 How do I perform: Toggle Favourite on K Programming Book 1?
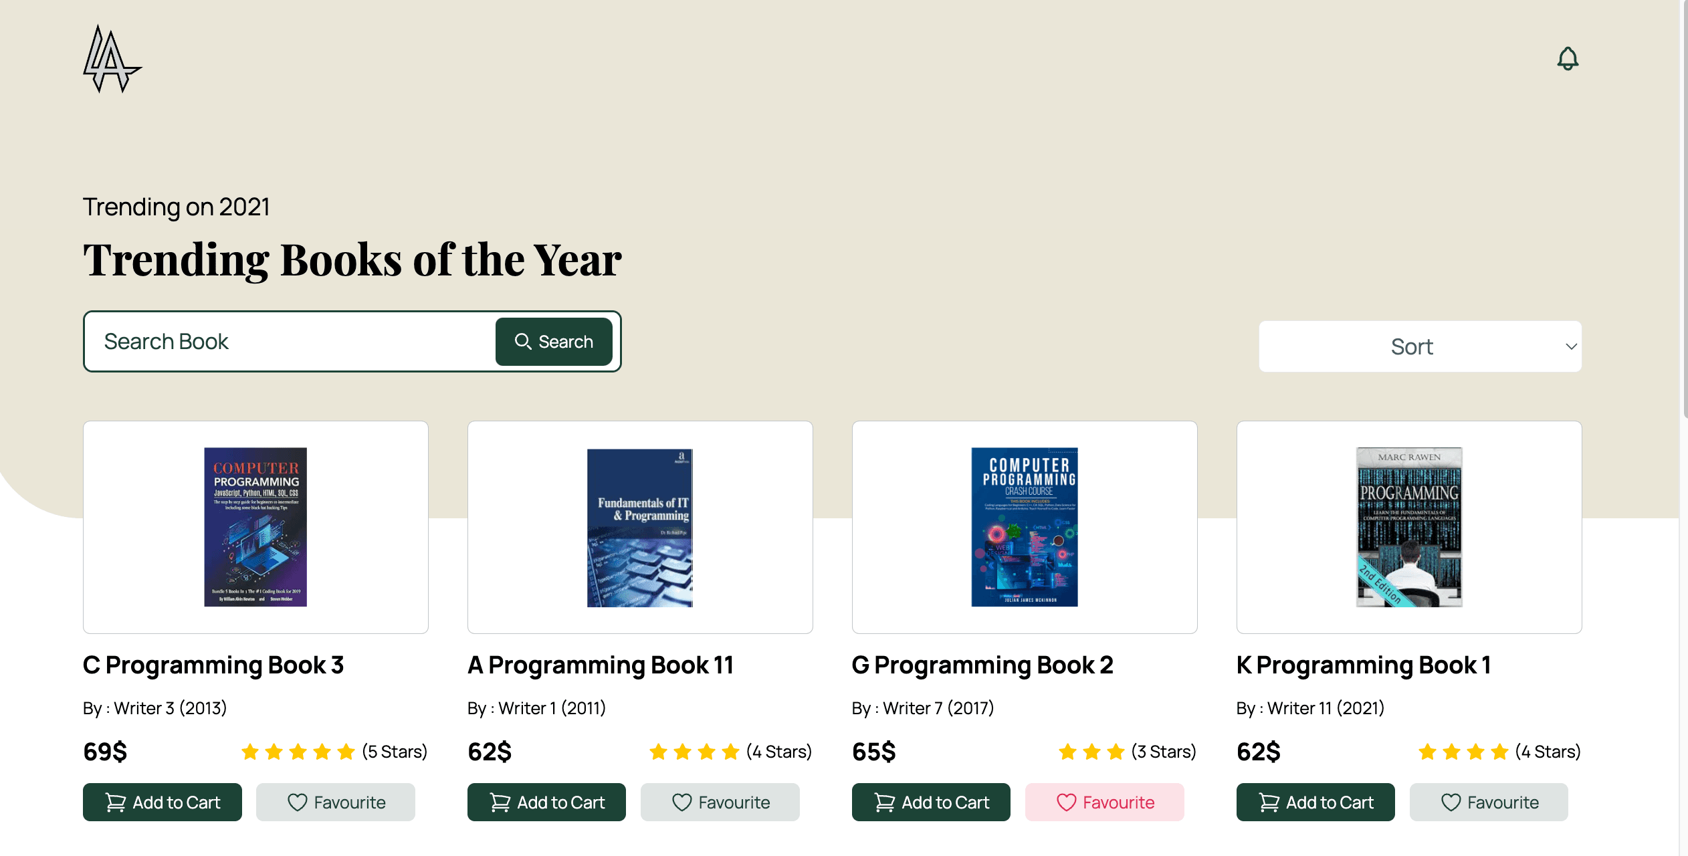pyautogui.click(x=1489, y=802)
